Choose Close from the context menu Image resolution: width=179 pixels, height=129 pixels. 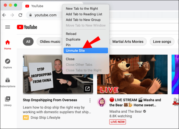tap(86, 59)
